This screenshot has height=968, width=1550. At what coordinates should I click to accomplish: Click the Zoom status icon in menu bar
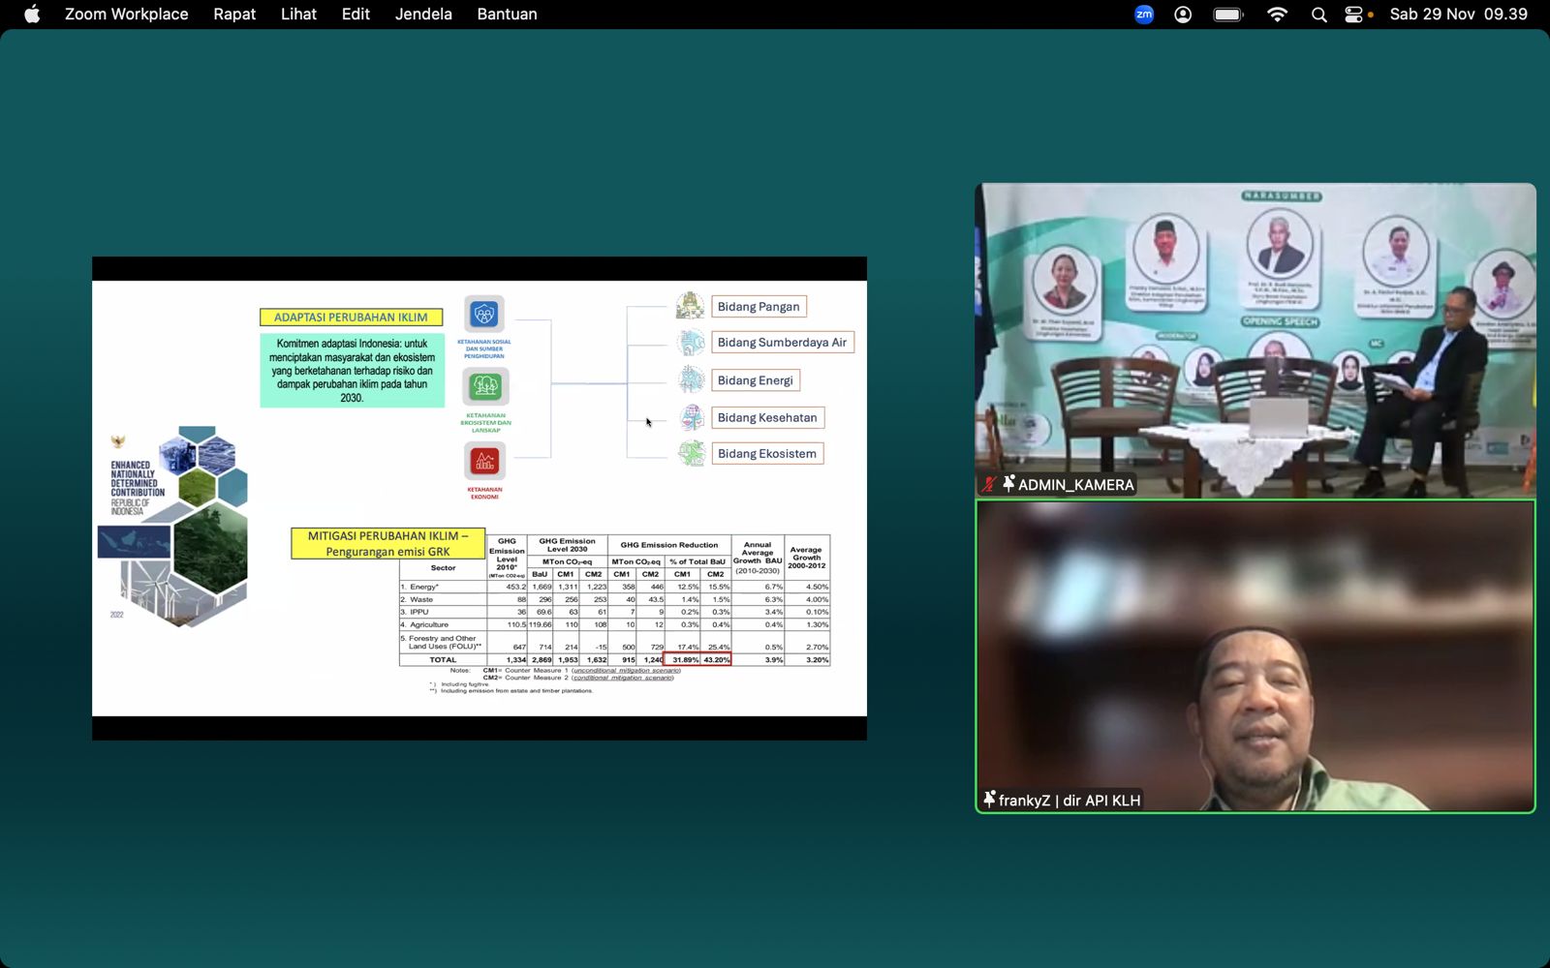(x=1144, y=15)
